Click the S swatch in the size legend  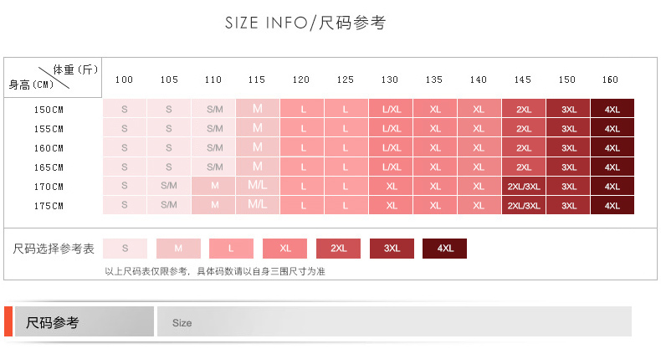(125, 249)
